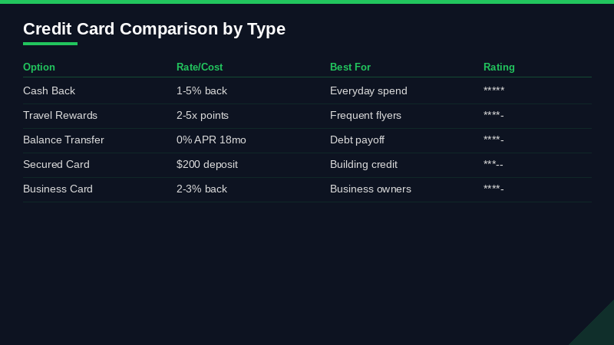614x345 pixels.
Task: Select the 2-5x points rate cell
Action: [203, 116]
